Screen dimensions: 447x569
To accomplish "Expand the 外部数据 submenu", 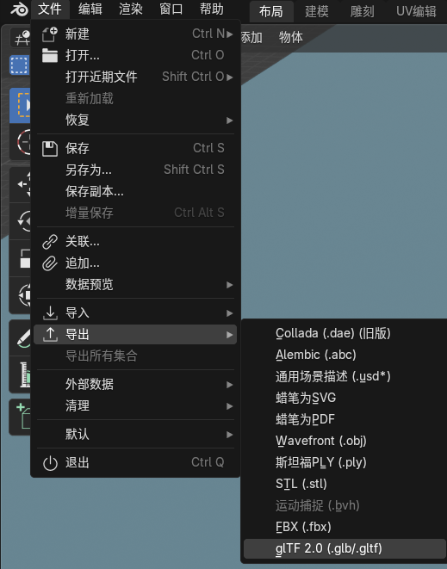I will (135, 384).
